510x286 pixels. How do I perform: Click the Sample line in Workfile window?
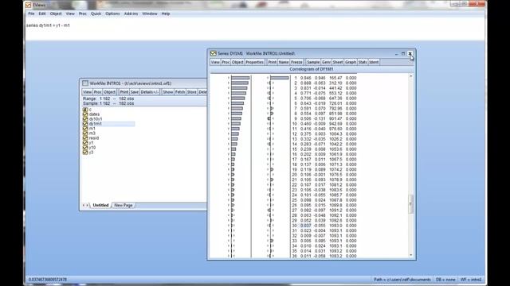(x=108, y=103)
